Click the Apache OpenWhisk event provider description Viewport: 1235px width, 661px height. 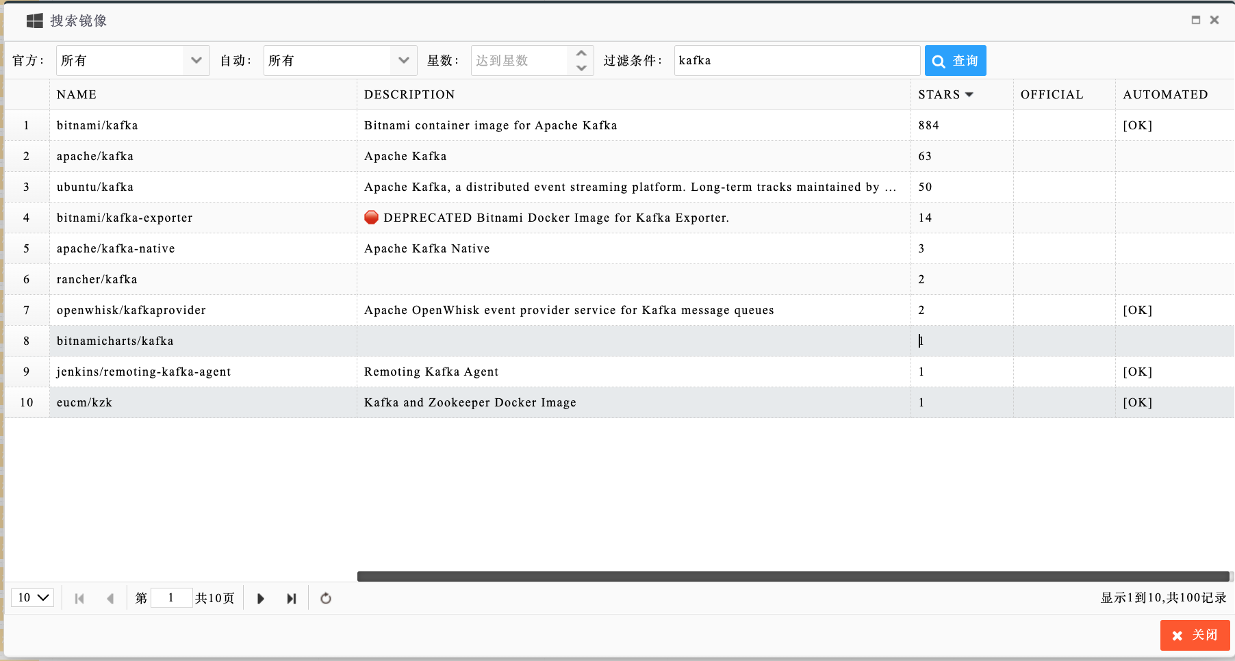click(569, 310)
